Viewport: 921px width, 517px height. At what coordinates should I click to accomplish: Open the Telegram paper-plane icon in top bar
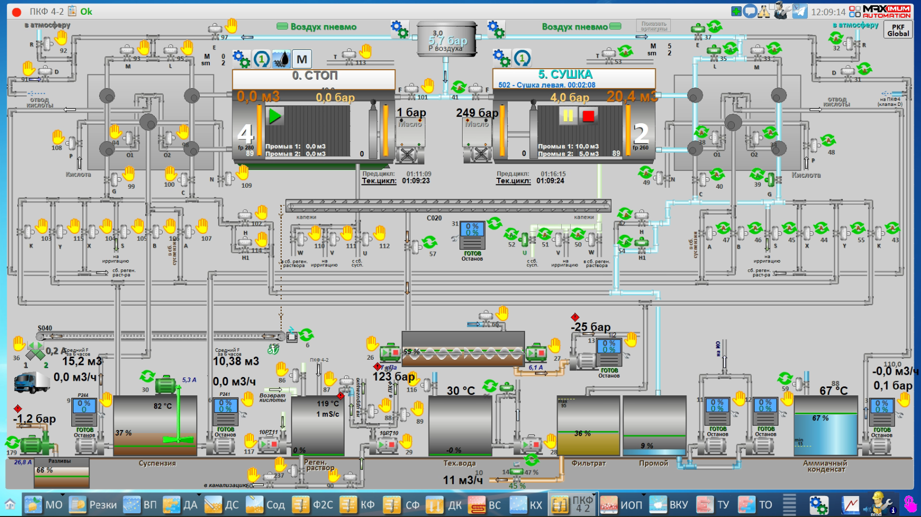[x=799, y=11]
